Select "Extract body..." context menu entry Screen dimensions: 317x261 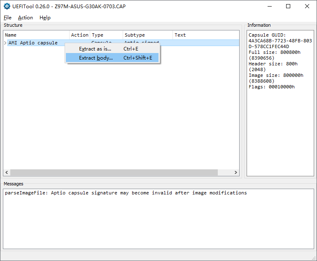(x=96, y=58)
